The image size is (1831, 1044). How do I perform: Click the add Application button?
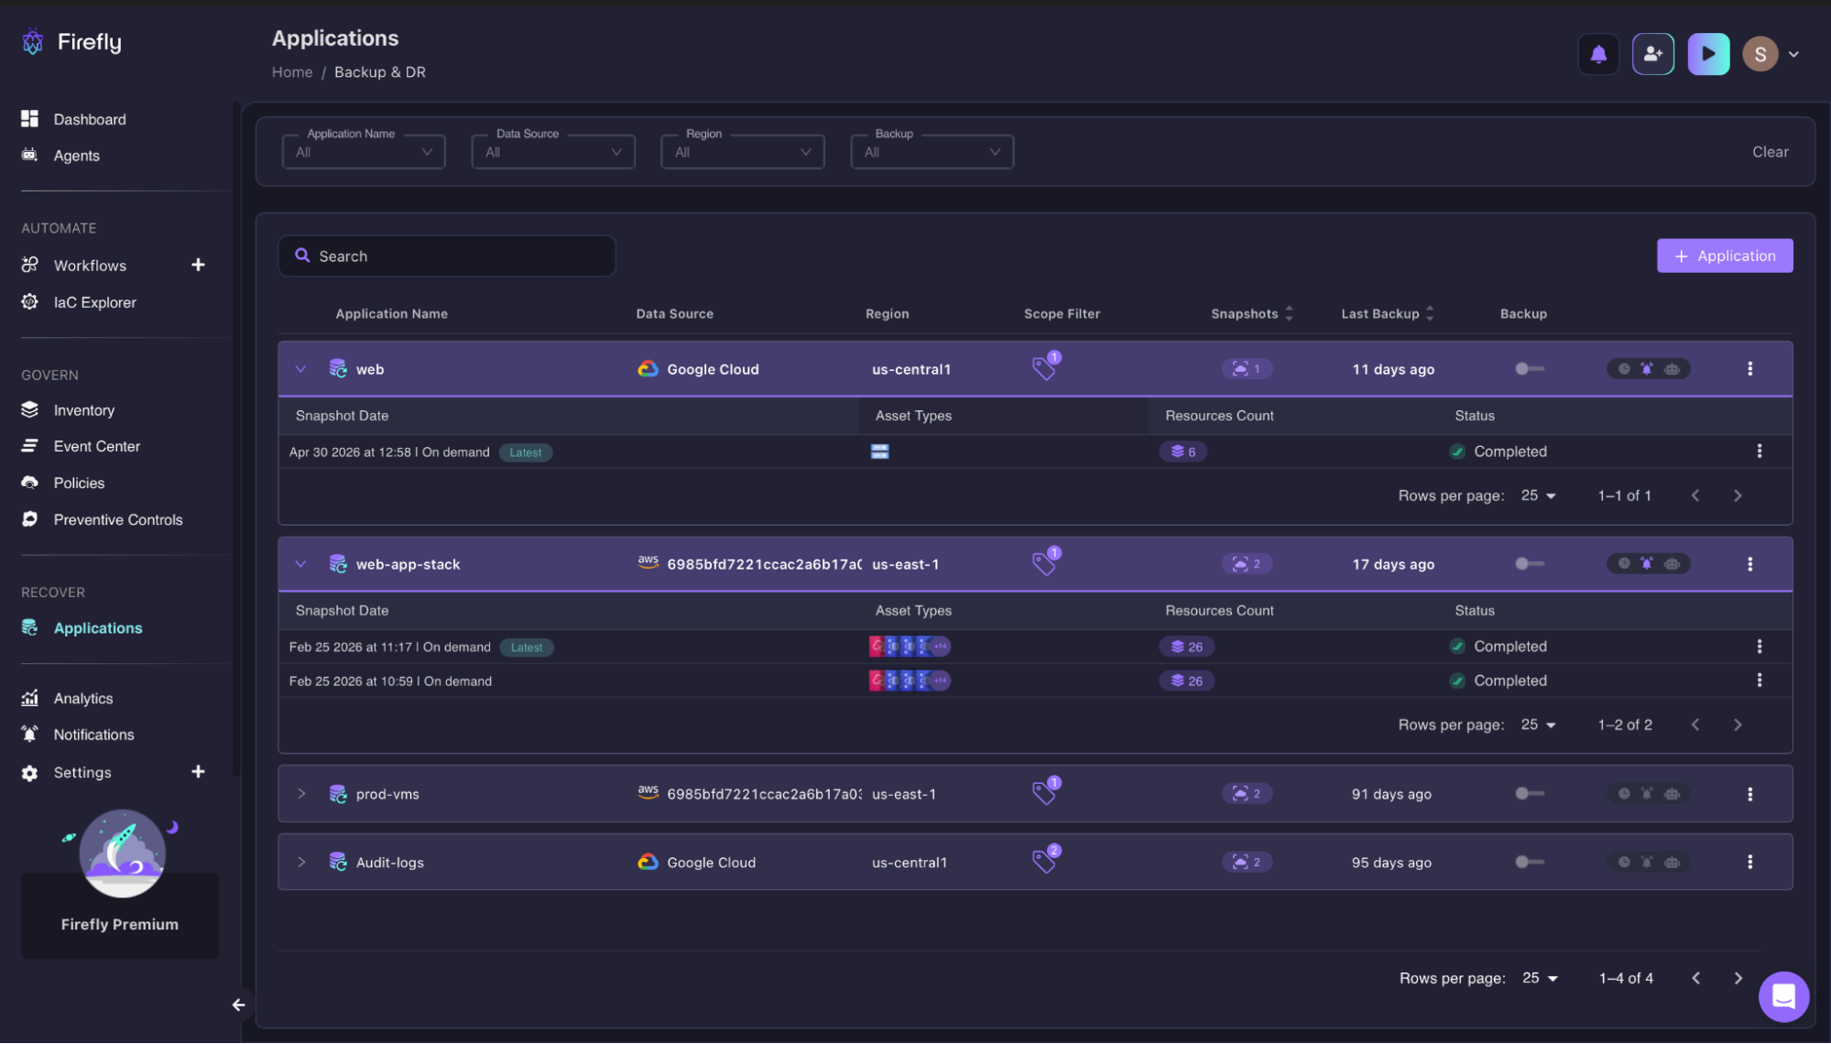point(1725,256)
